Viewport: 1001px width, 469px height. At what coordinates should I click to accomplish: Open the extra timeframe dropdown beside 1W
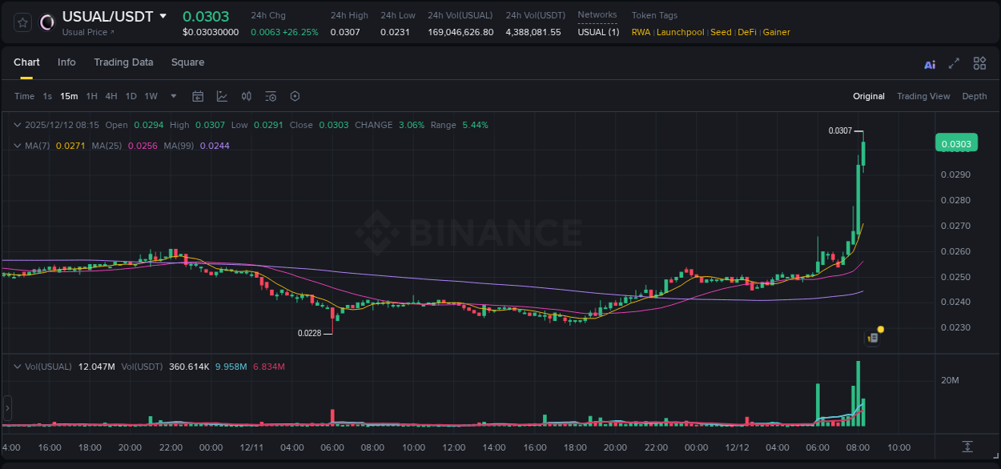click(x=172, y=95)
